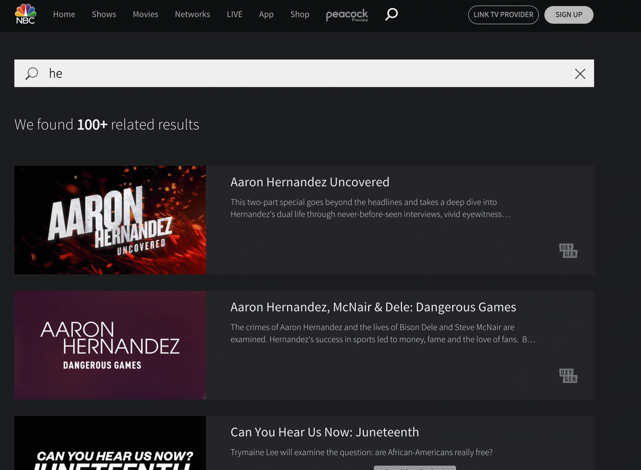Go to the Home page

click(64, 14)
